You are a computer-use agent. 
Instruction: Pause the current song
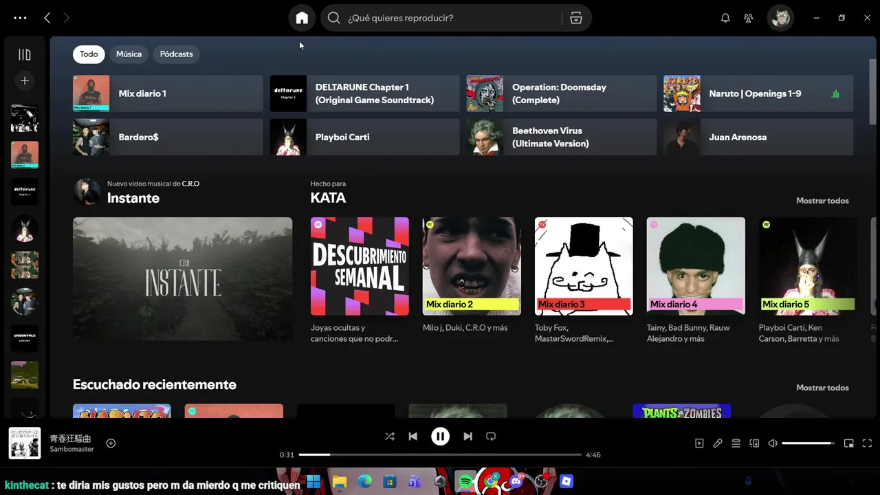tap(440, 437)
